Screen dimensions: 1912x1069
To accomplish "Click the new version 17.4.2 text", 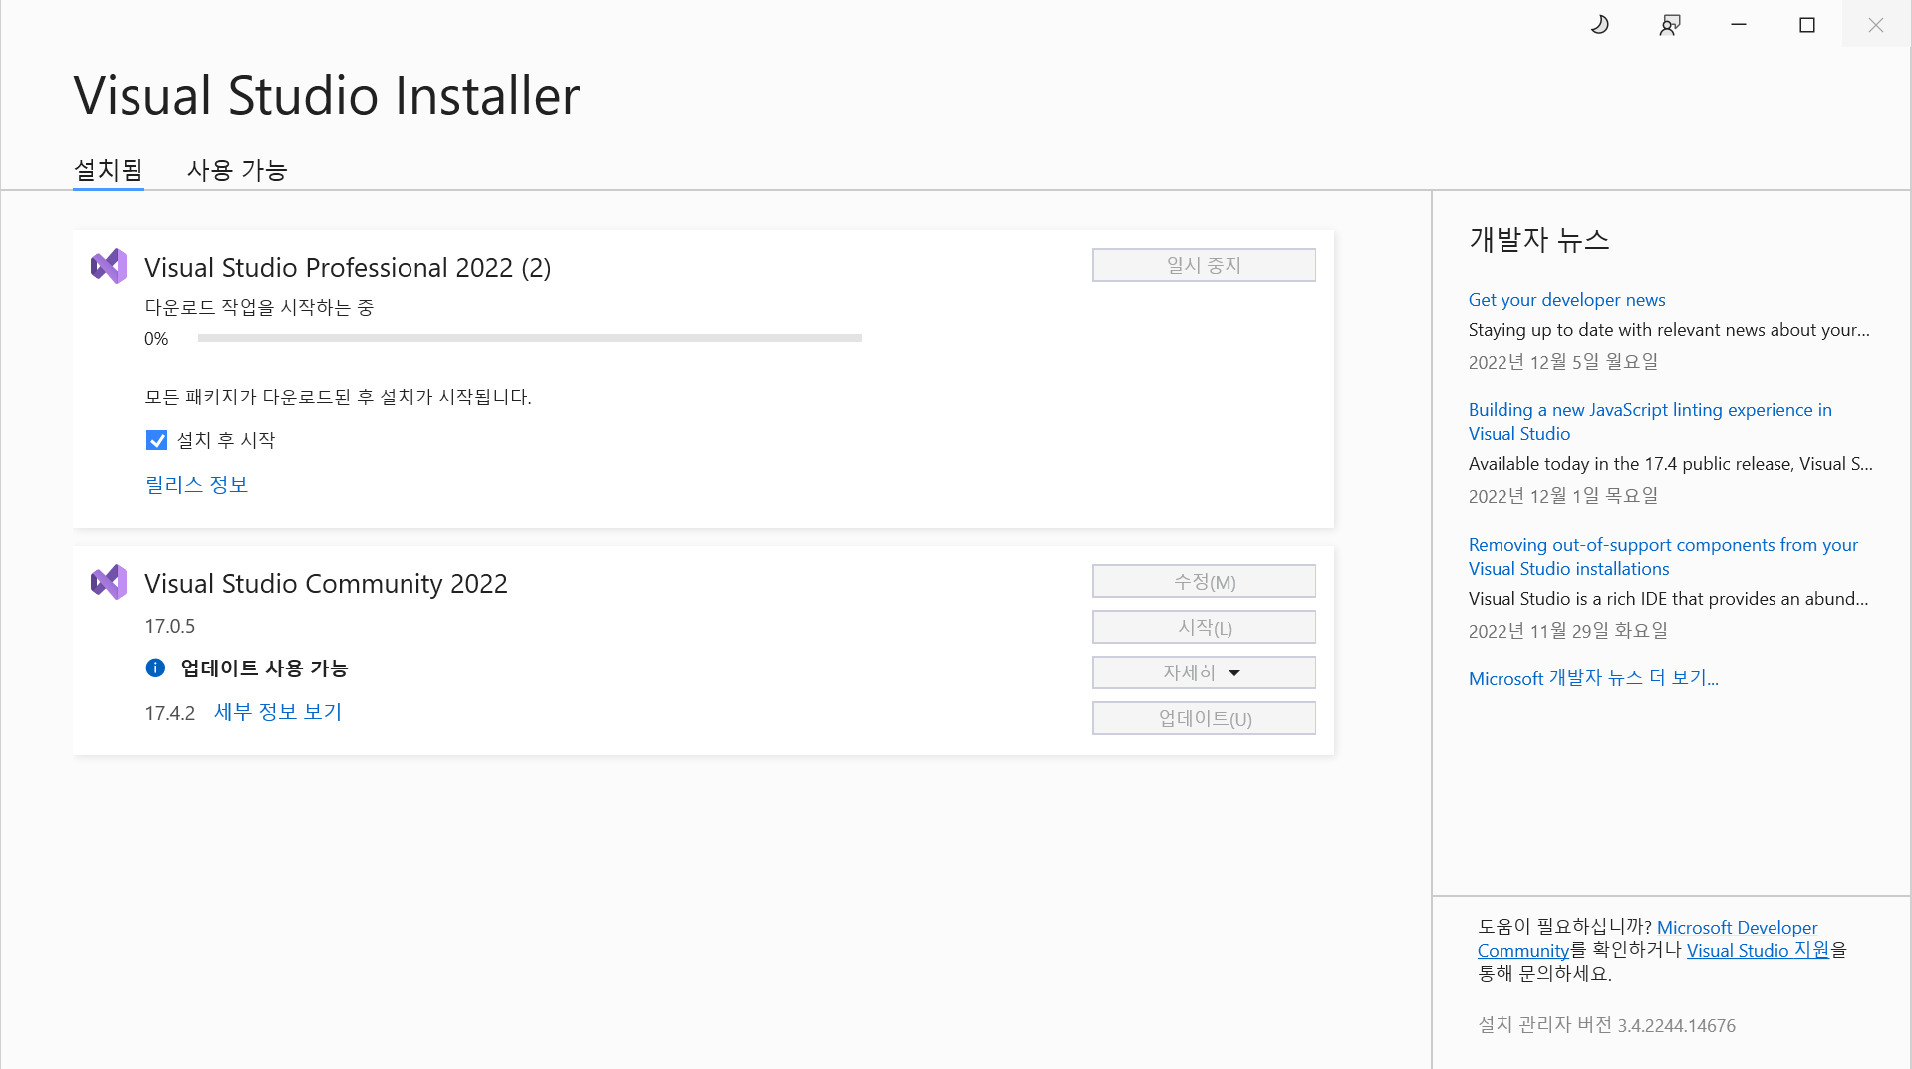I will pos(170,713).
